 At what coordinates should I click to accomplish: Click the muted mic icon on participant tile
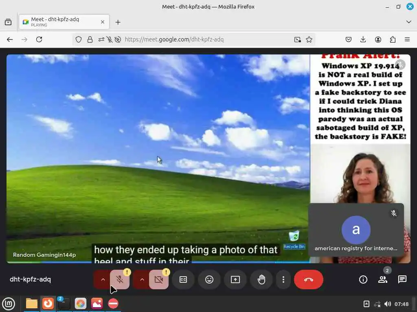point(394,213)
